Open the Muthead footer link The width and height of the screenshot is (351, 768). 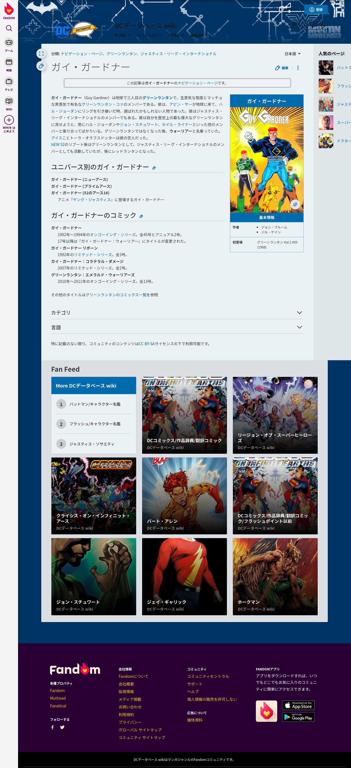tap(58, 698)
